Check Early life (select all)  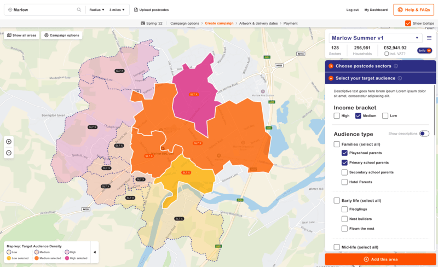click(x=337, y=201)
